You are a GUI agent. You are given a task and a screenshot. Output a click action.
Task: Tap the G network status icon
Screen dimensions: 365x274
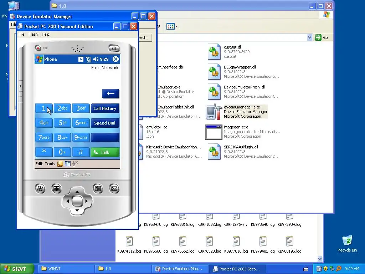pyautogui.click(x=81, y=59)
